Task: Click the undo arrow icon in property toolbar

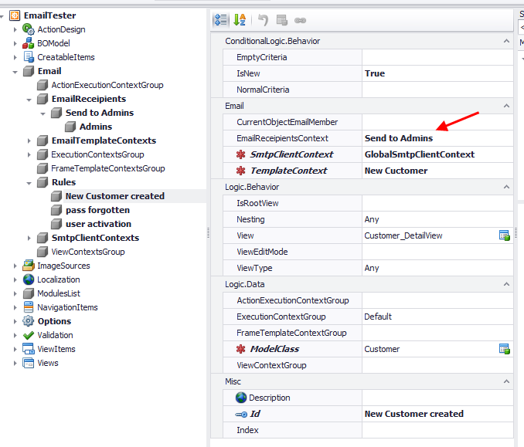Action: coord(263,20)
